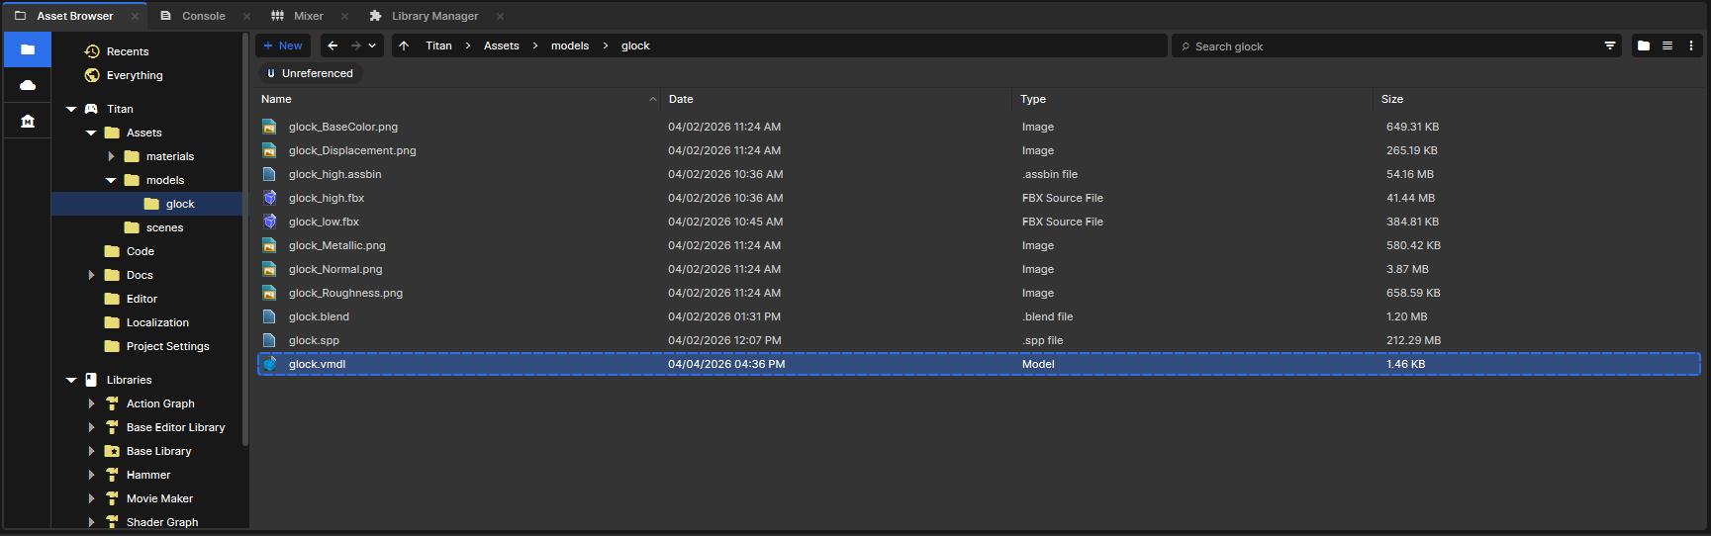
Task: Select the scenes folder in tree
Action: pos(164,227)
